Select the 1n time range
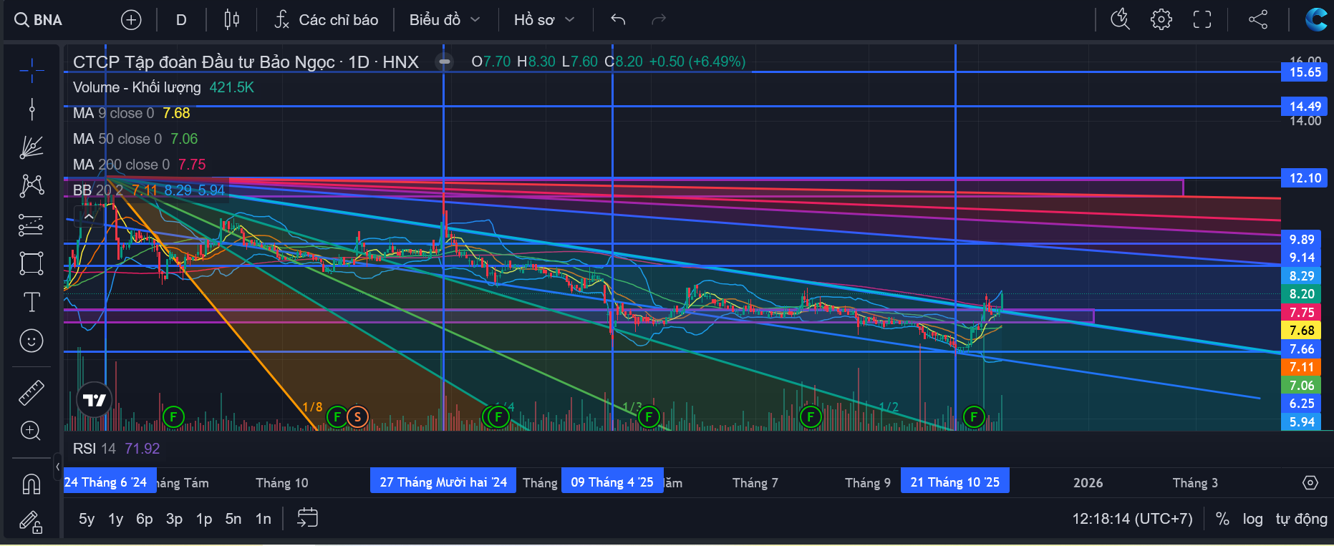This screenshot has height=546, width=1334. (x=264, y=519)
